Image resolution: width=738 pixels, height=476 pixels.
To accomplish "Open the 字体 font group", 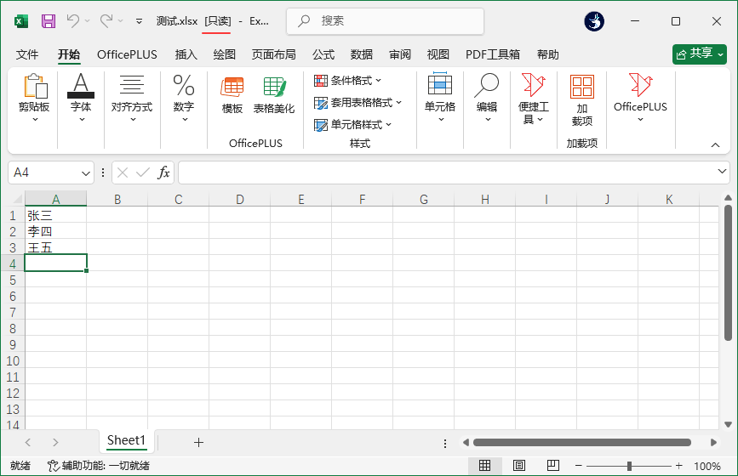I will (x=81, y=98).
